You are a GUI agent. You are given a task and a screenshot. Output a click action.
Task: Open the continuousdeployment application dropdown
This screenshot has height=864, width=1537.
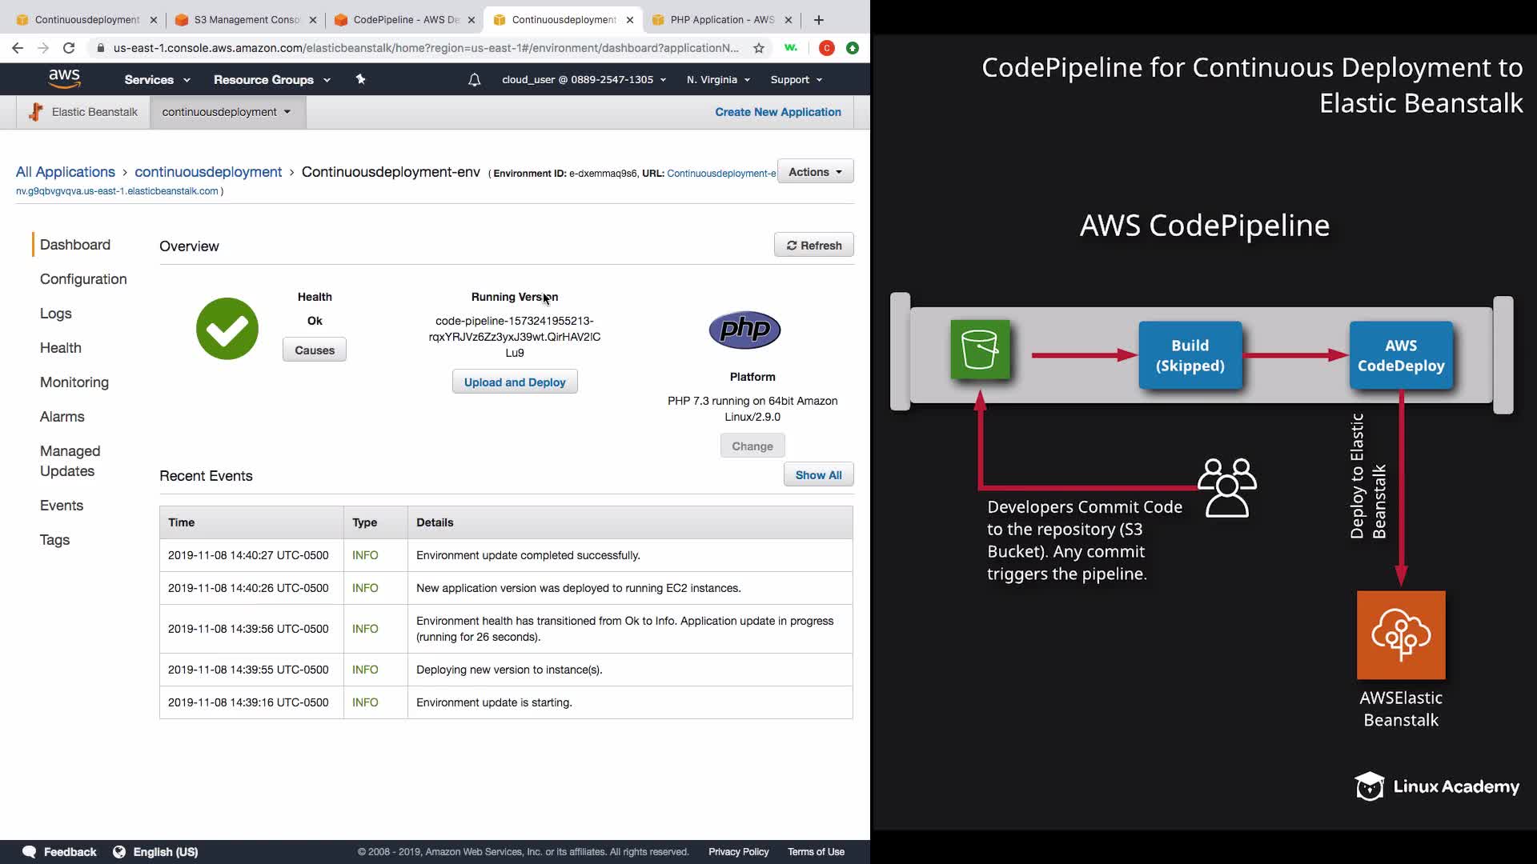click(227, 112)
